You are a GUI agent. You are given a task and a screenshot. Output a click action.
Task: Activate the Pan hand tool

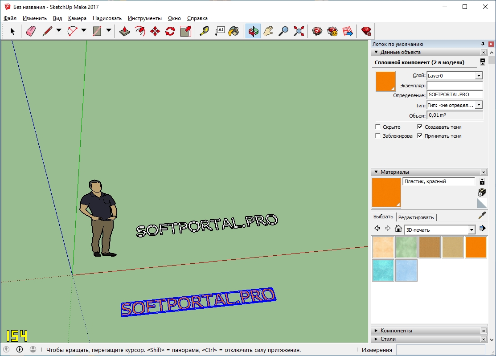coord(268,31)
